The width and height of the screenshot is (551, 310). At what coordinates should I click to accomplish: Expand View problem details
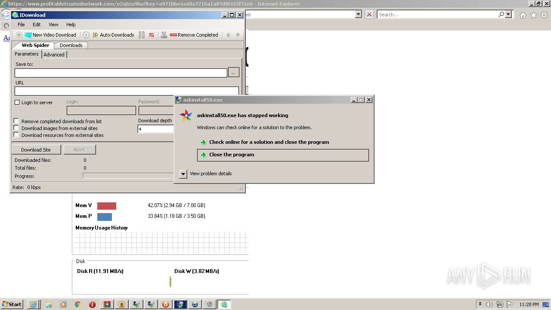pos(206,174)
